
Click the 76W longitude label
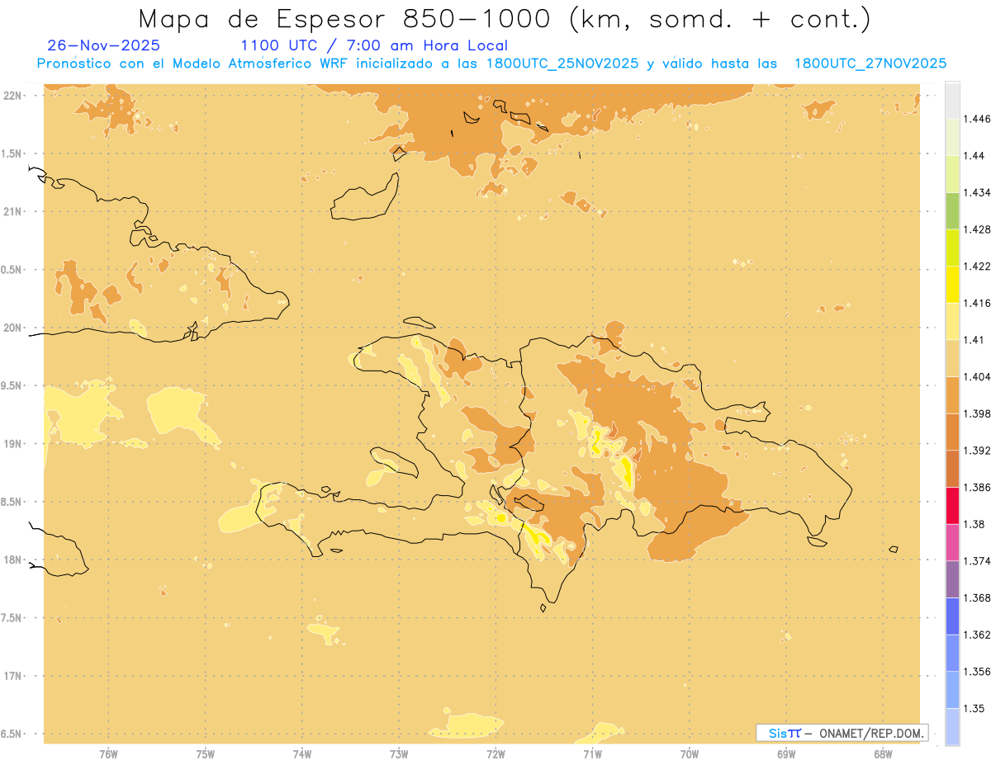108,754
